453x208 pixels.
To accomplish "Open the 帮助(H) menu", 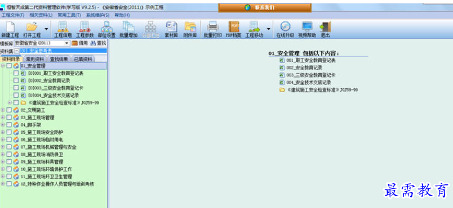I will pos(122,15).
